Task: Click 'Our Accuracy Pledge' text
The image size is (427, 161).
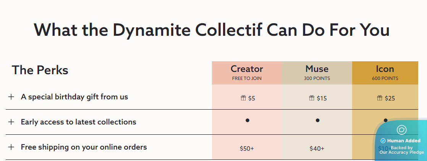Action: 402,152
